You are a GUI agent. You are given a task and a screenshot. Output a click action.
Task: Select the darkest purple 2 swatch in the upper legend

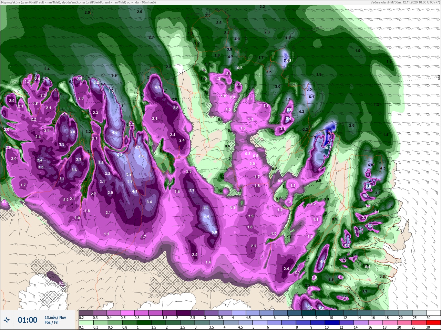[x=184, y=313]
